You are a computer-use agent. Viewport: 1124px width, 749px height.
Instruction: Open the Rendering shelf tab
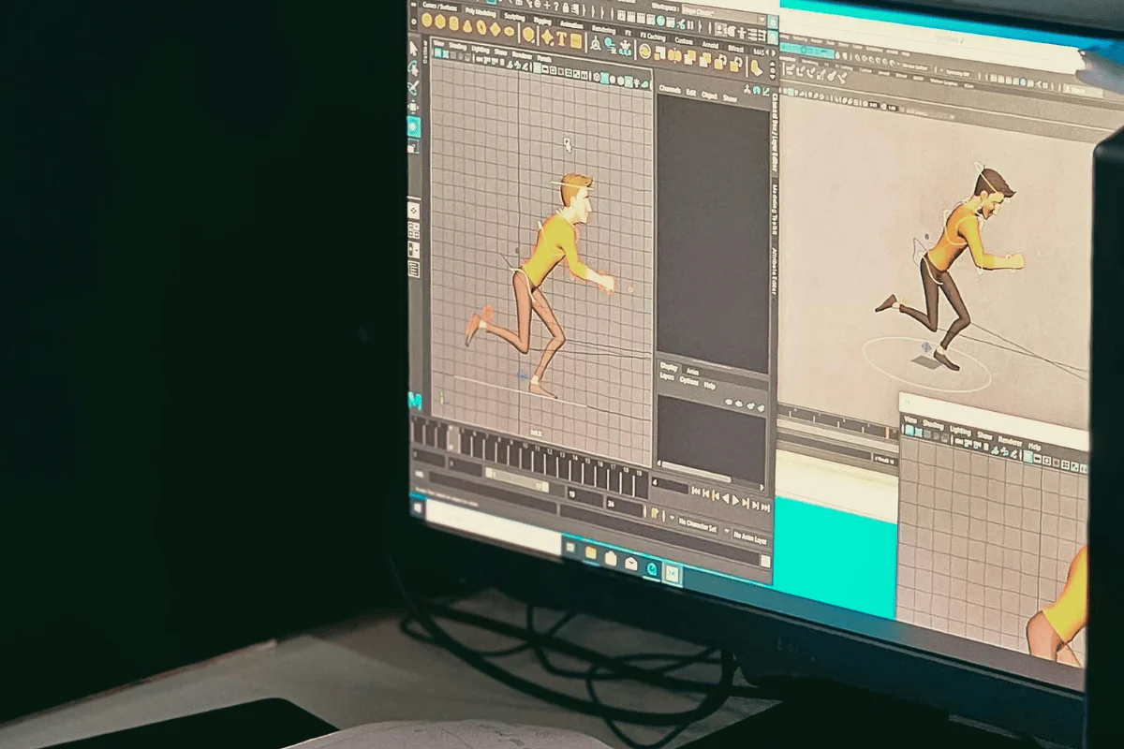coord(603,30)
